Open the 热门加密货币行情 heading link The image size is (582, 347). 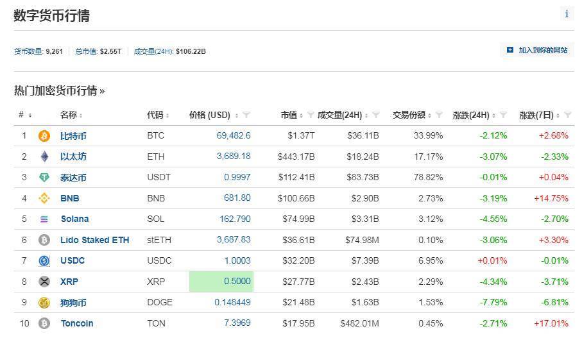[59, 91]
